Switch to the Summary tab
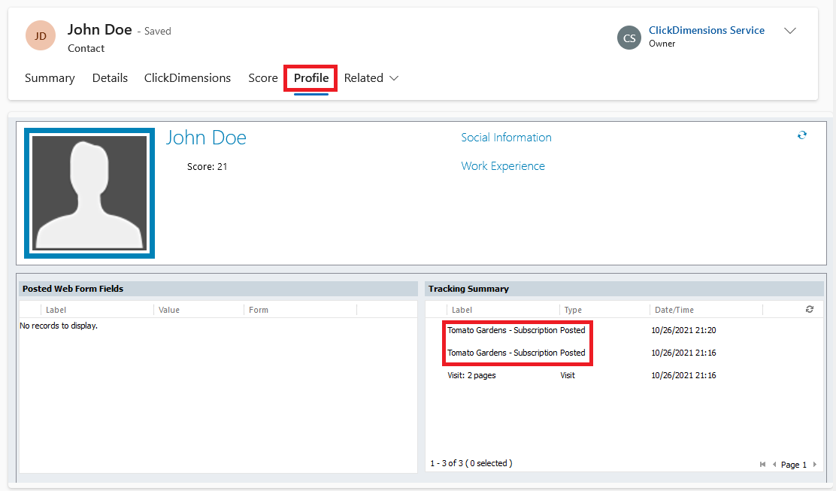Image resolution: width=836 pixels, height=491 pixels. (50, 78)
